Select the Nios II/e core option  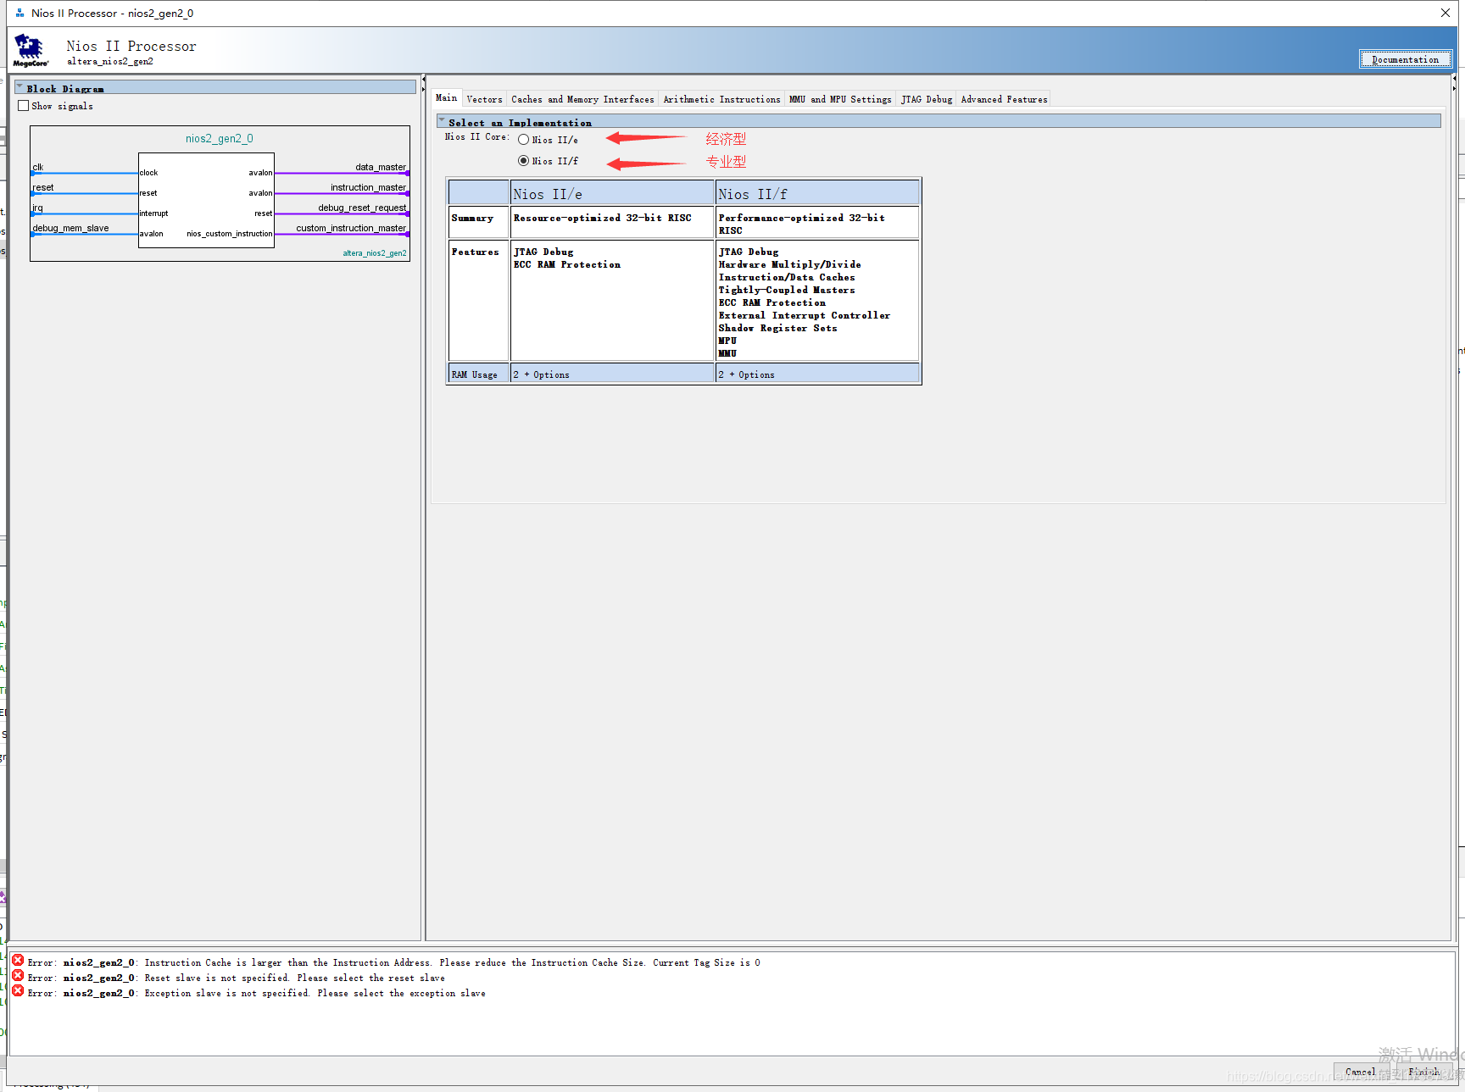(523, 140)
